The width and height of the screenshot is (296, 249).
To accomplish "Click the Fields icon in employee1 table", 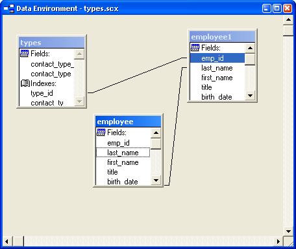I will tap(195, 47).
